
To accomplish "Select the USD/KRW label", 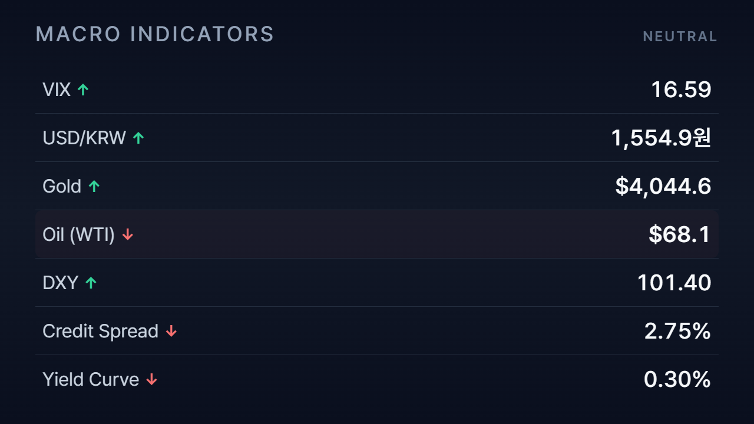I will pyautogui.click(x=84, y=138).
